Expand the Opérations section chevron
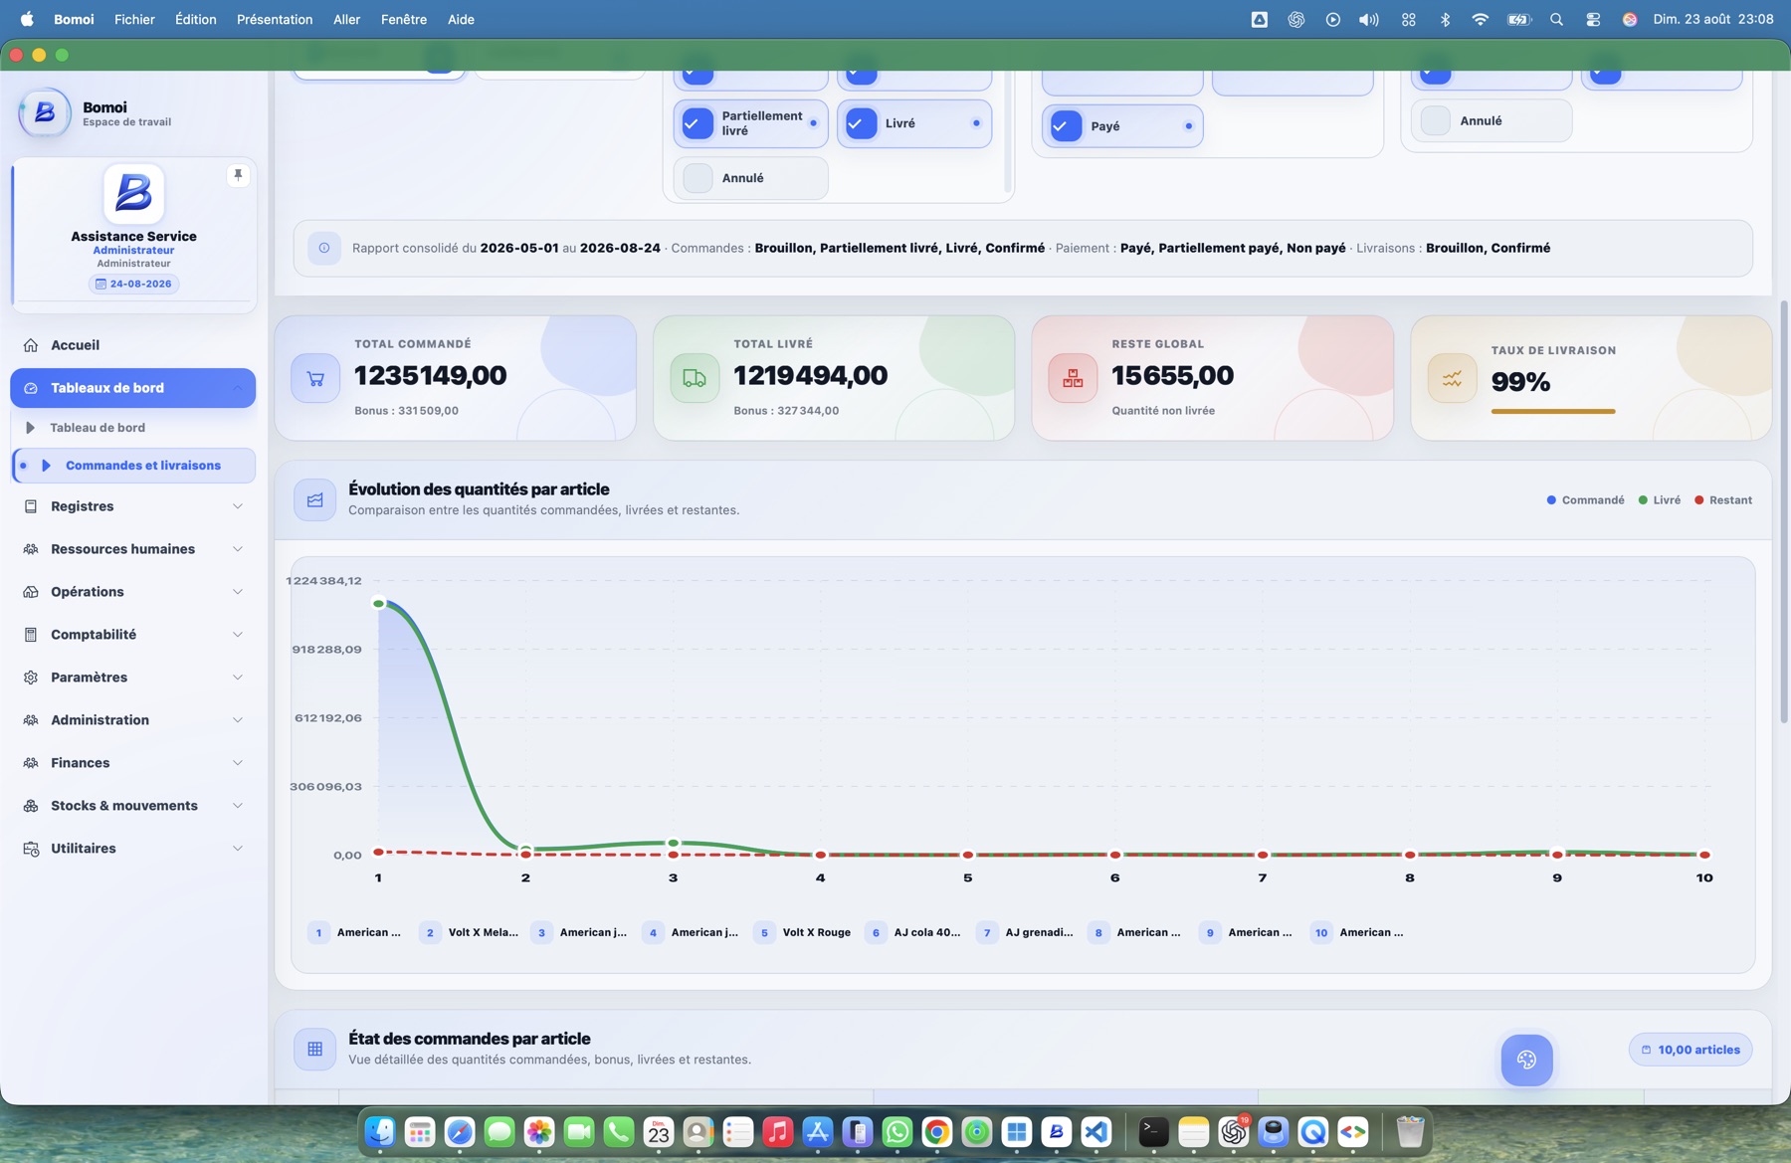Screen dimensions: 1791x1163 238,592
